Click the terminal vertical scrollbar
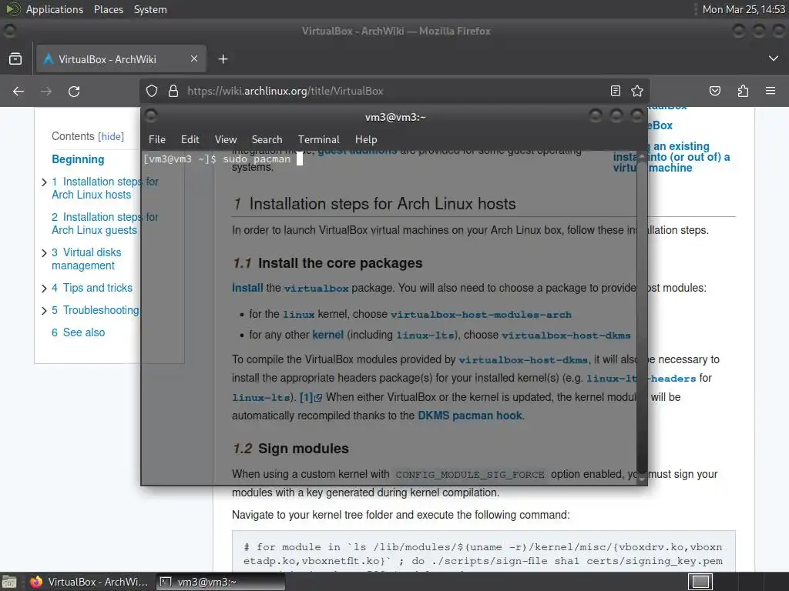Image resolution: width=789 pixels, height=591 pixels. (x=642, y=316)
